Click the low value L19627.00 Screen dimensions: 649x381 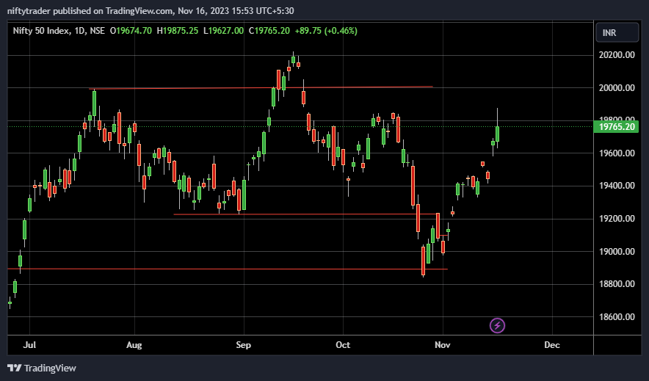tap(223, 31)
